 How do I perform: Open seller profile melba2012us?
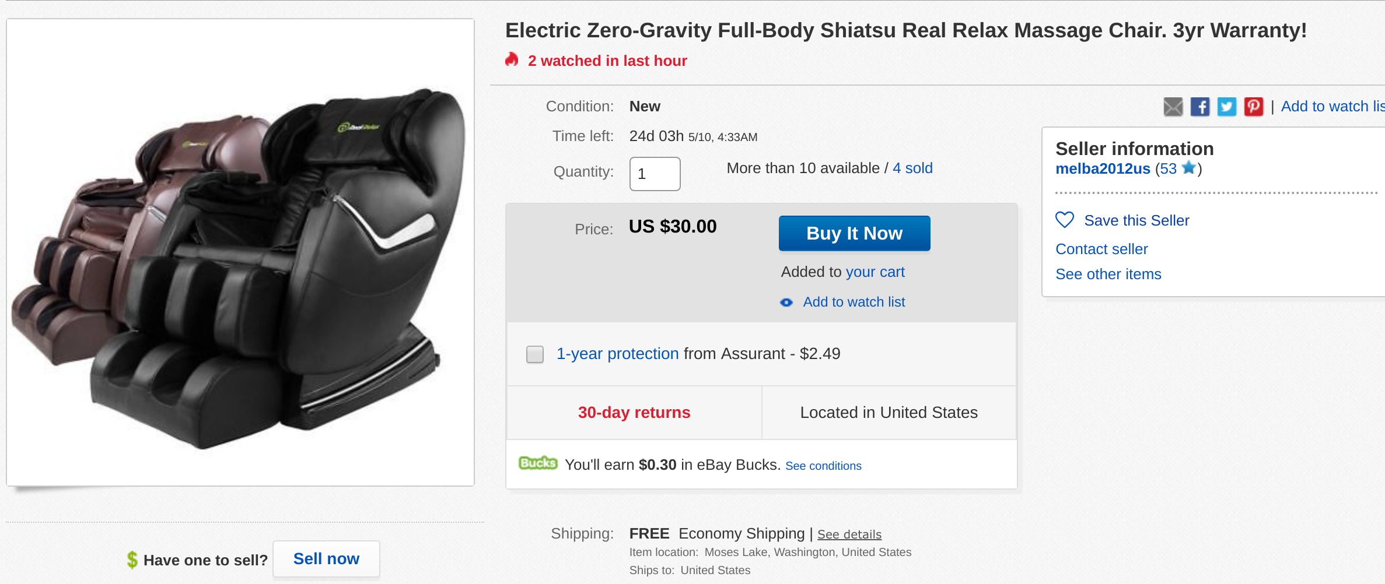[x=1103, y=169]
